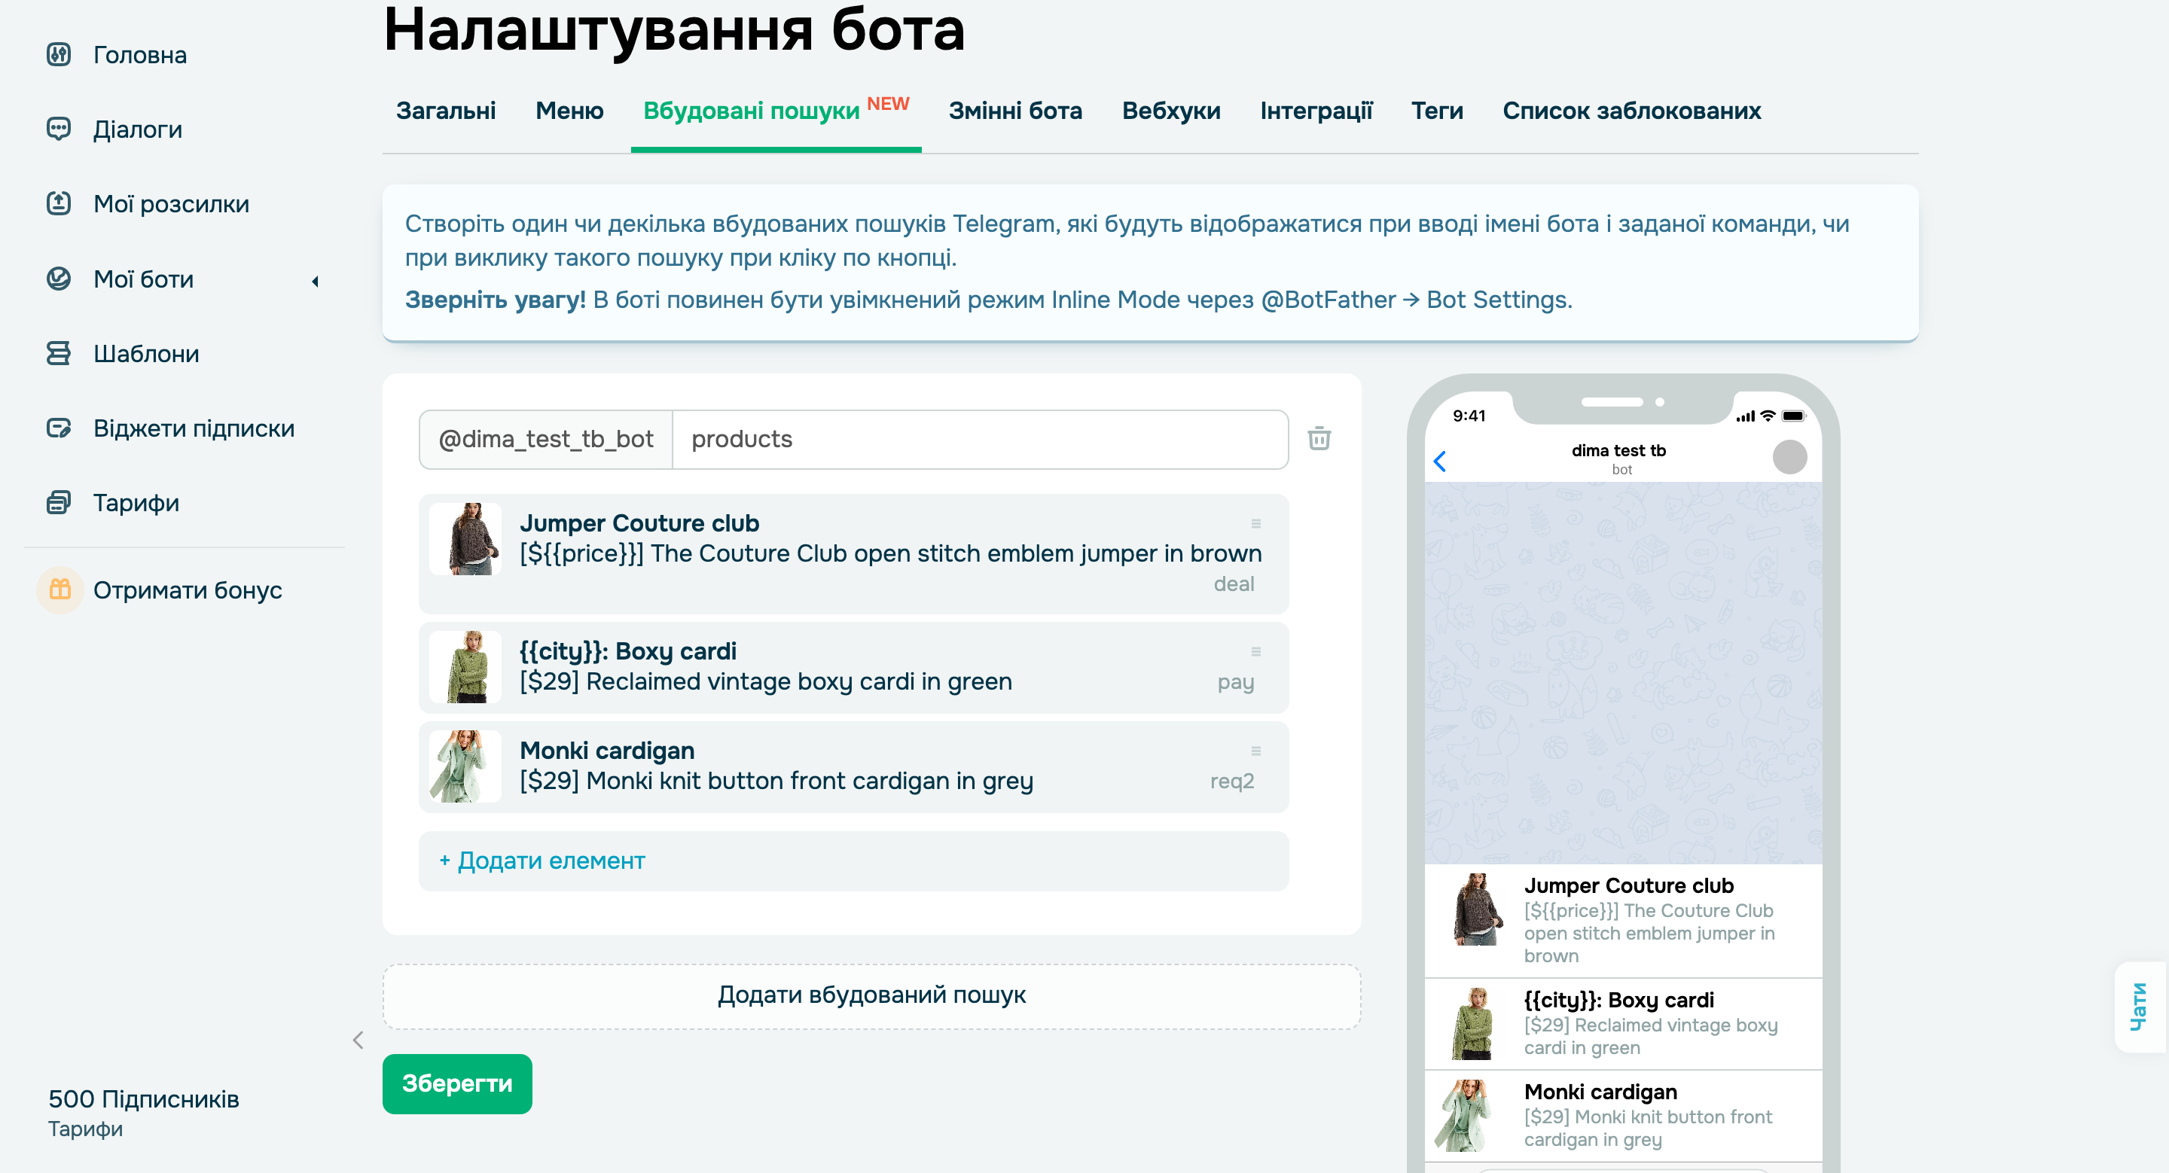Screen dimensions: 2169x1173
Task: Open the Головна sidebar icon
Action: click(x=59, y=54)
